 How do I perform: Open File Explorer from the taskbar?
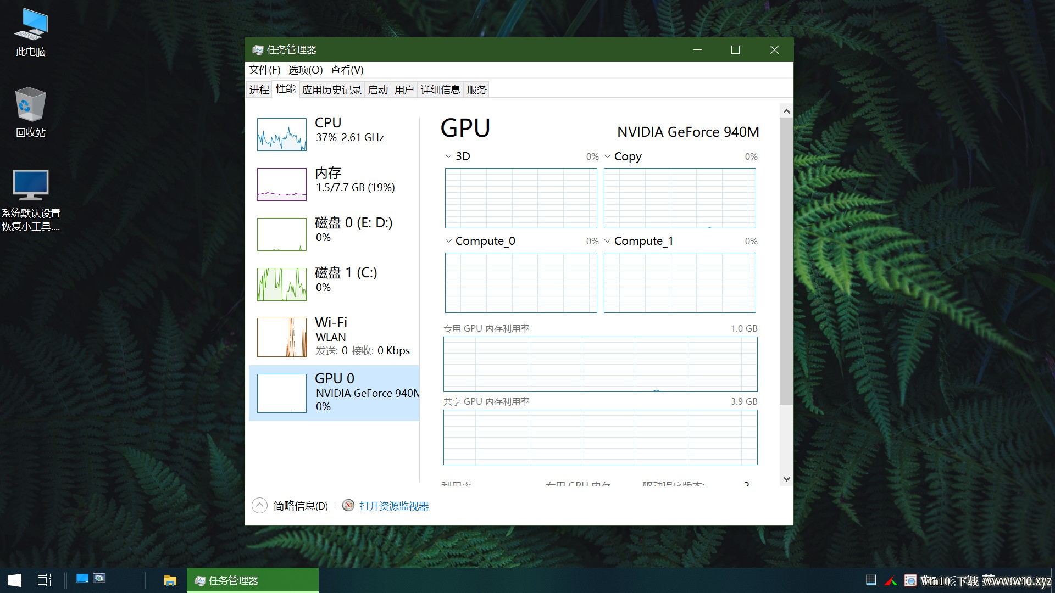[x=170, y=580]
